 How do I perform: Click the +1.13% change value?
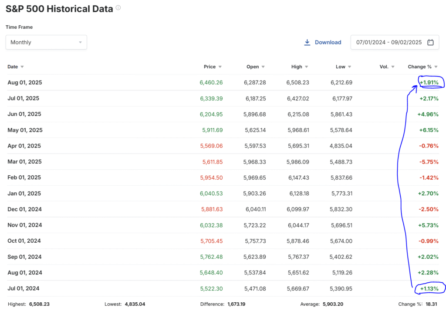pyautogui.click(x=429, y=289)
